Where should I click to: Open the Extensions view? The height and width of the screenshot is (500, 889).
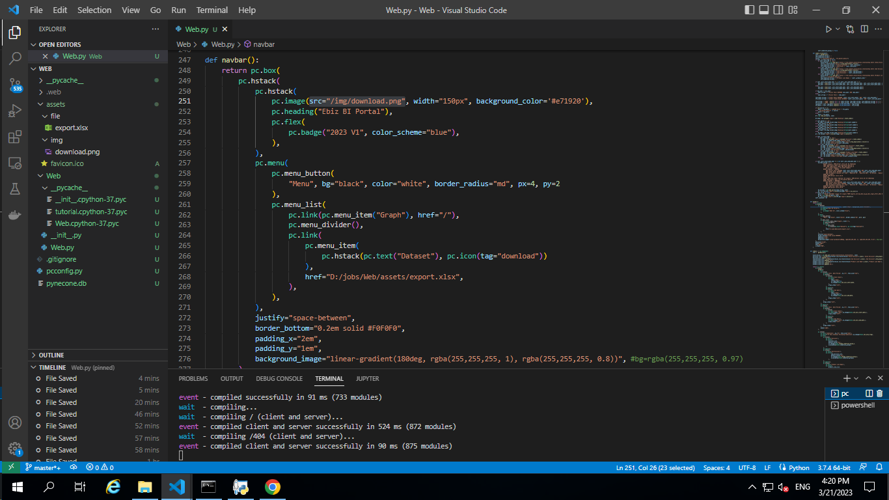[16, 137]
